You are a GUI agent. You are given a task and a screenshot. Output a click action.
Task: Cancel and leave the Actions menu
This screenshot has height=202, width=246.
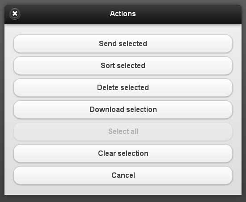click(x=123, y=176)
